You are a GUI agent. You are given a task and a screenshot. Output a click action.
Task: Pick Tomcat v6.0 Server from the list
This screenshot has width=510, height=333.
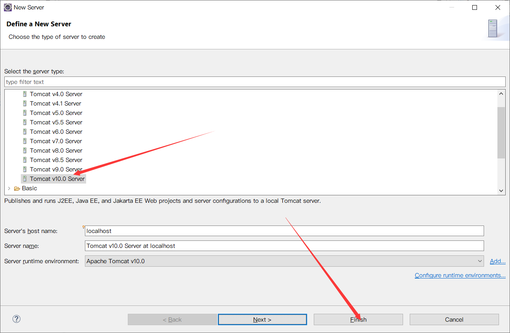click(x=56, y=132)
